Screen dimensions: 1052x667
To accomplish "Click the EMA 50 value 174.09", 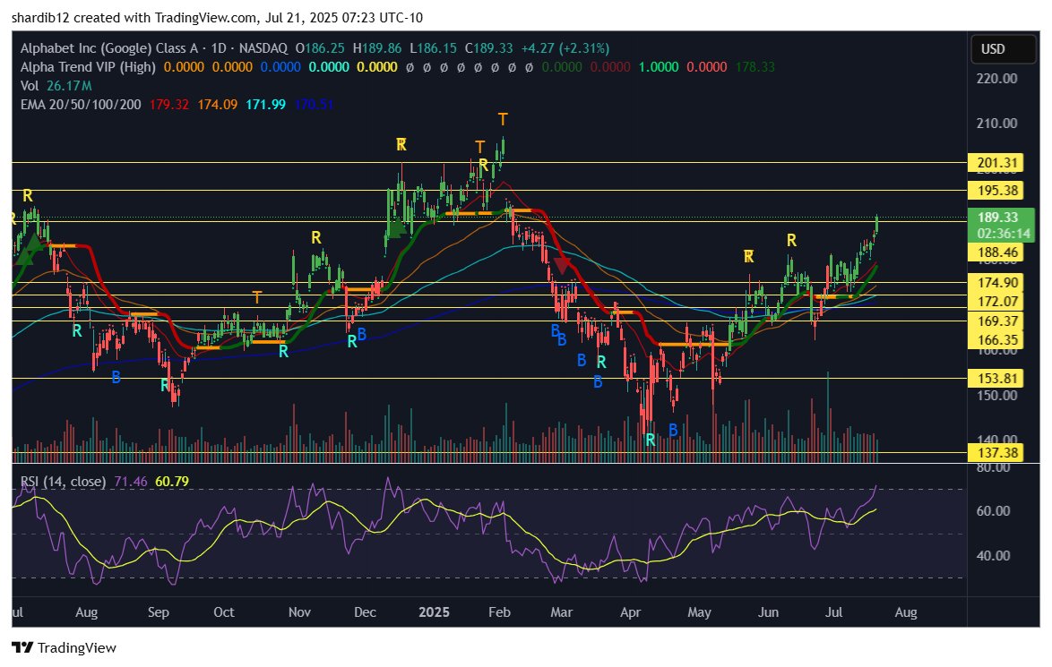I will pyautogui.click(x=218, y=105).
